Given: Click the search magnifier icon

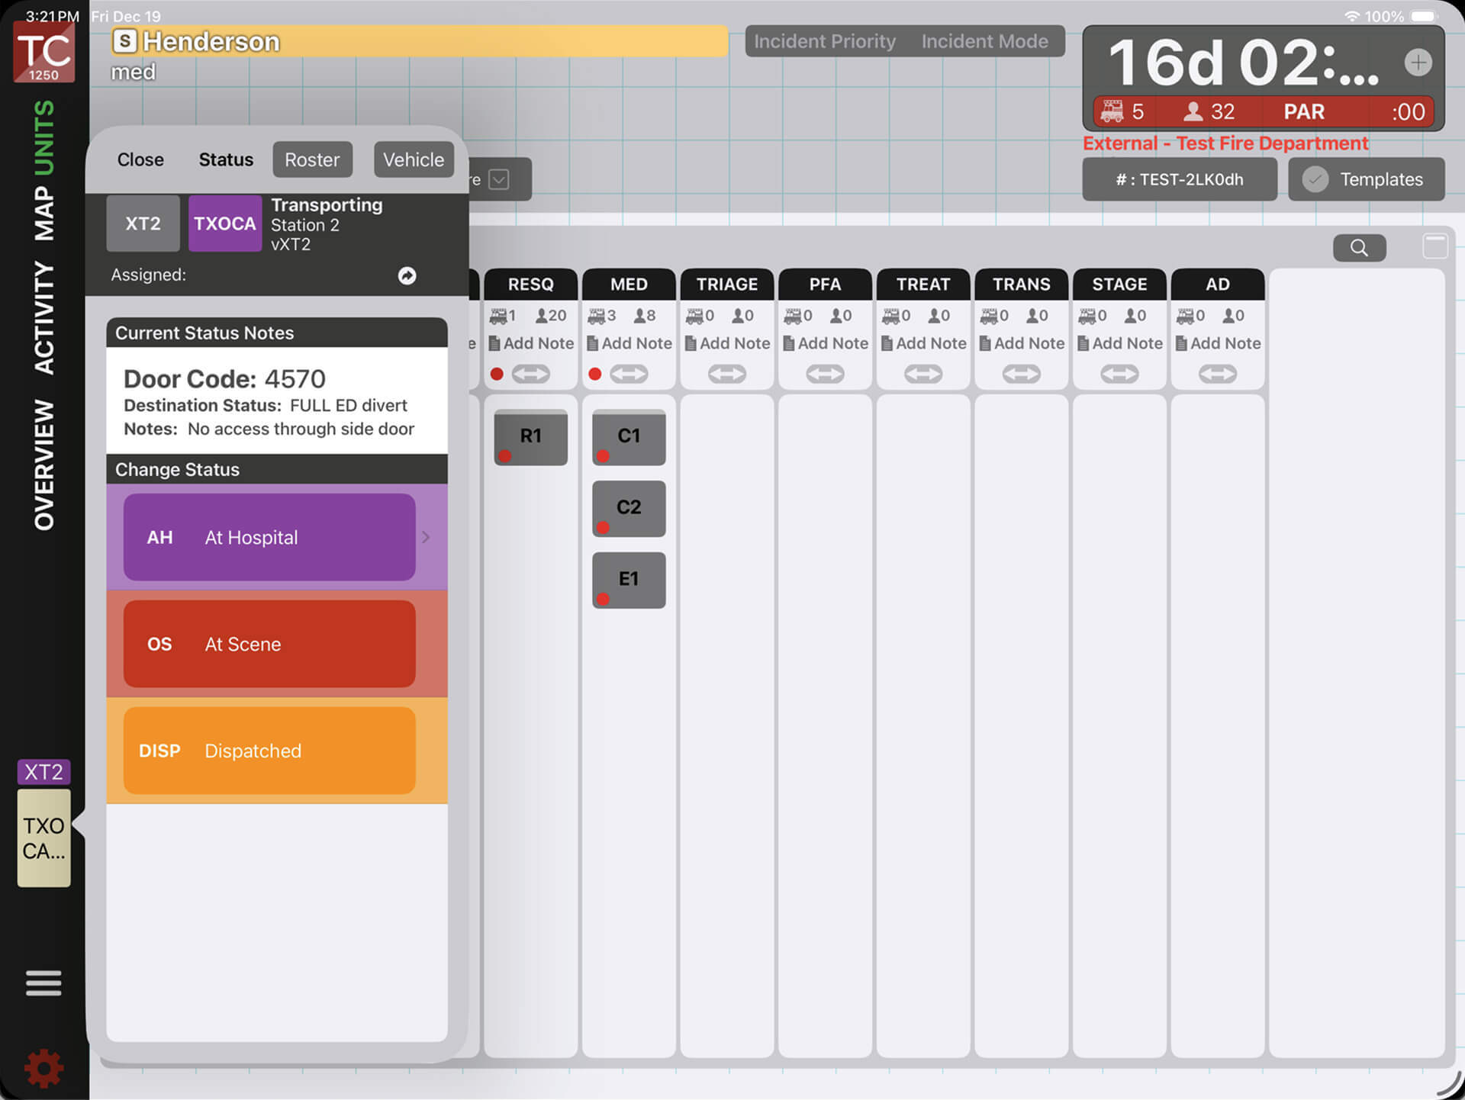Looking at the screenshot, I should [1359, 248].
